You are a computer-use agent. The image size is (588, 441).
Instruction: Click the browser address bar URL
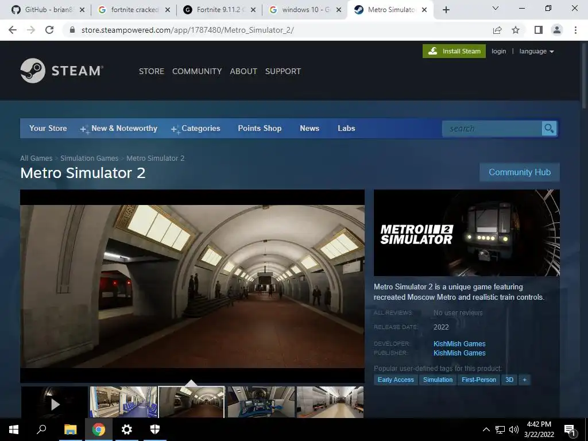188,30
